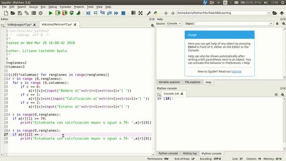
Task: Click the console stop square button
Action: click(276, 94)
